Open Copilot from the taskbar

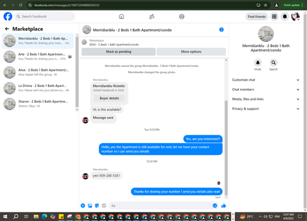(x=53, y=217)
